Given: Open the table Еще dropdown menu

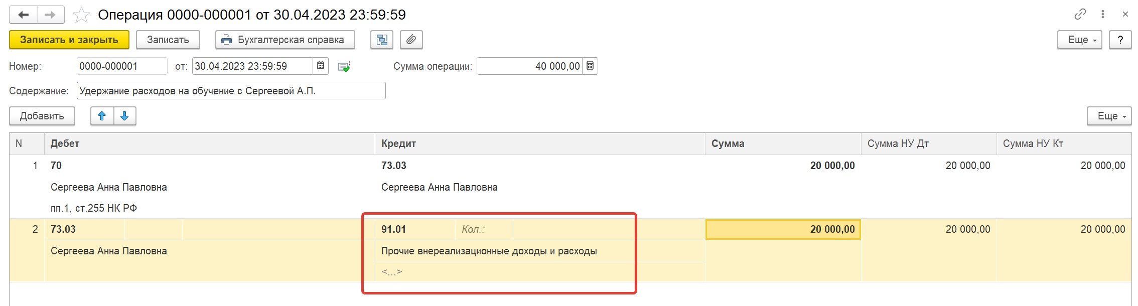Looking at the screenshot, I should tap(1109, 116).
